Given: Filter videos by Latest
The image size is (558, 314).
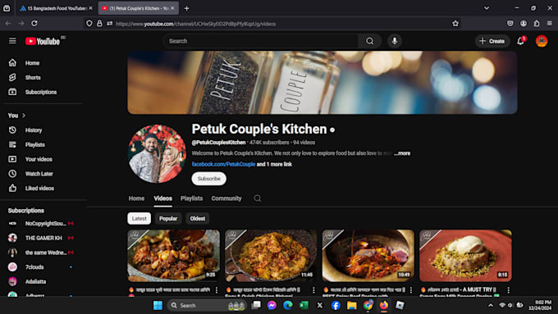Looking at the screenshot, I should [139, 219].
